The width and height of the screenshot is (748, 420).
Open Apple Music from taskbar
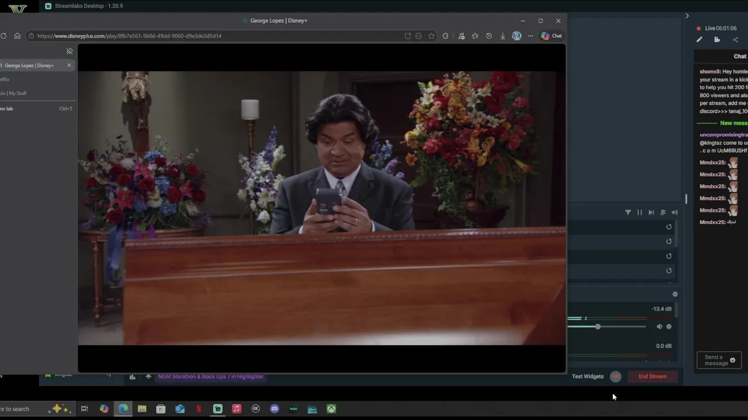(x=237, y=409)
